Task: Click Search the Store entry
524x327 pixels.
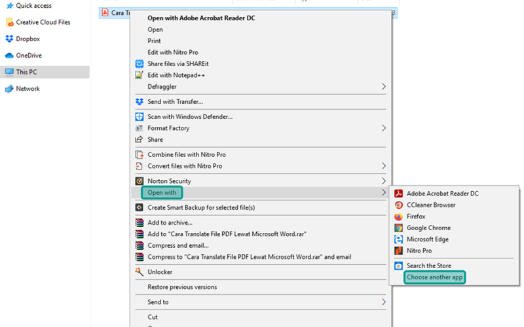Action: pos(429,266)
